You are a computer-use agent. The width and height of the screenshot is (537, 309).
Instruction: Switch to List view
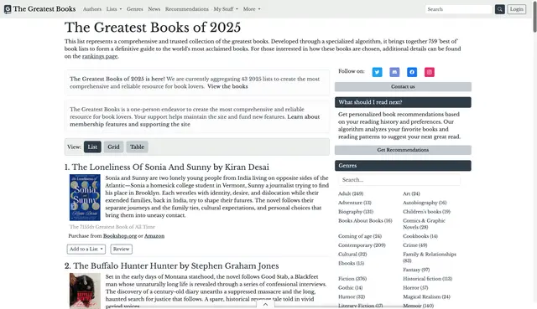click(x=92, y=147)
